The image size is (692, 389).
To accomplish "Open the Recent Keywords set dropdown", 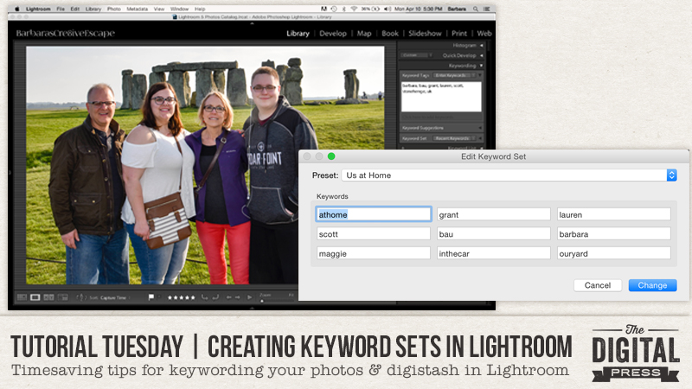I will pyautogui.click(x=456, y=138).
